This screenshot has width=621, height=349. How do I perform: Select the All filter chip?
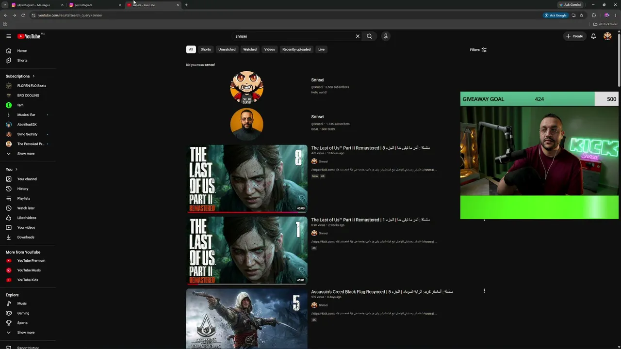point(191,49)
